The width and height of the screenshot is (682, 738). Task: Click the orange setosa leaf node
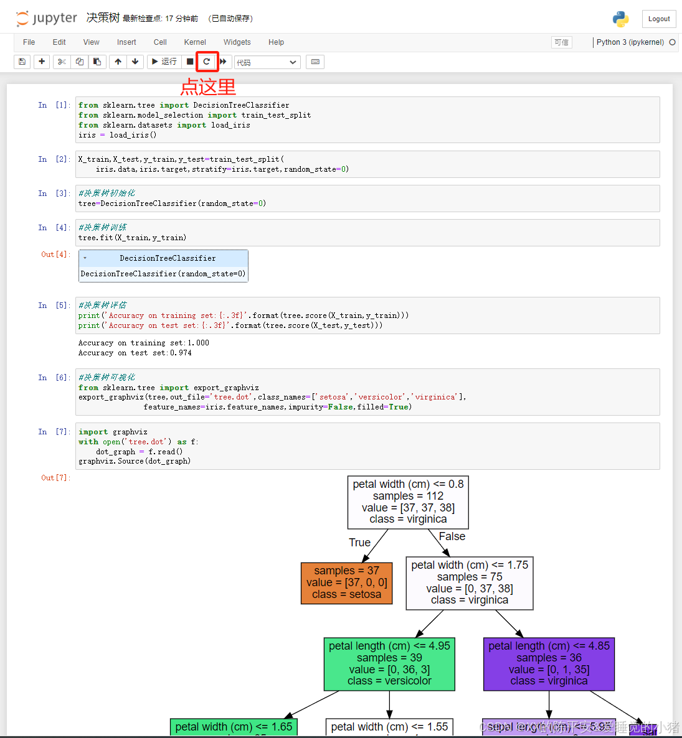tap(347, 583)
